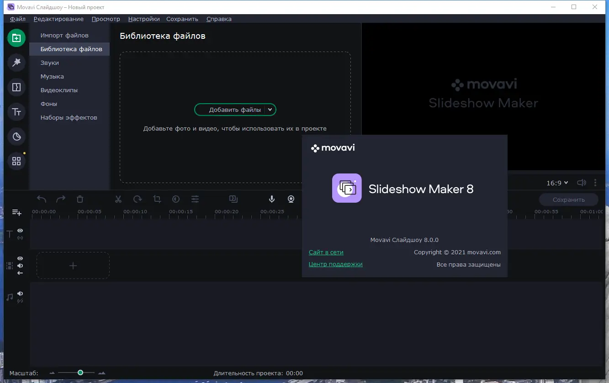Open the Filters panel with the magic wand icon
This screenshot has height=383, width=609.
coord(16,63)
